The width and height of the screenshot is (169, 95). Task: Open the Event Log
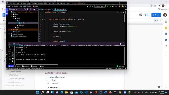point(120,66)
